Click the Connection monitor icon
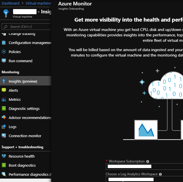 [4, 136]
